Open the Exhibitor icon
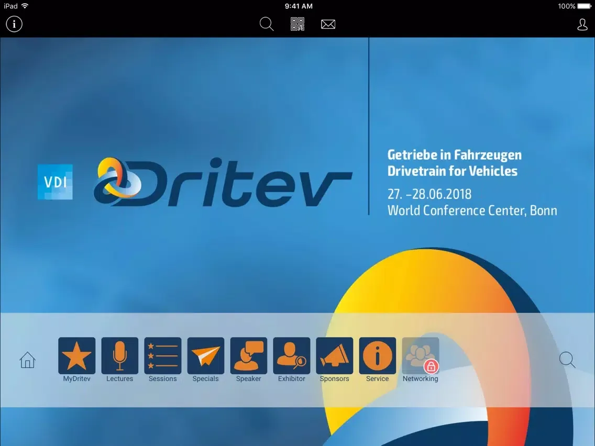The image size is (595, 446). [291, 355]
